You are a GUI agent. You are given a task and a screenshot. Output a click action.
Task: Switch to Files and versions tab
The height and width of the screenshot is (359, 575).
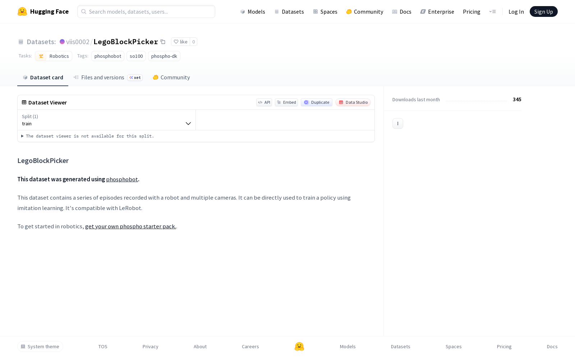[108, 78]
